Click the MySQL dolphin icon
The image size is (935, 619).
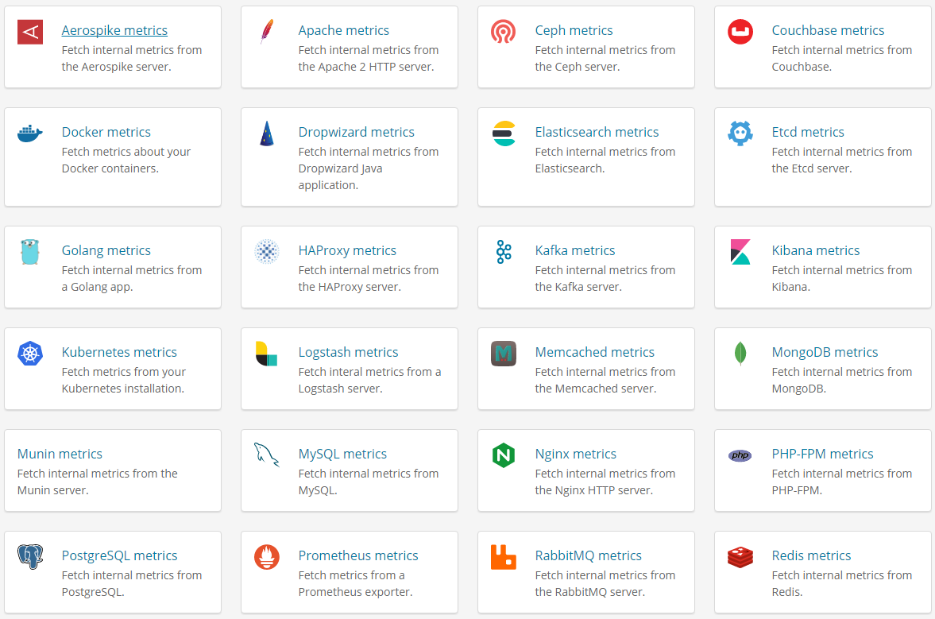click(x=267, y=455)
